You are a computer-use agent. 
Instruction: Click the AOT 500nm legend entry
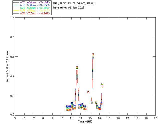click(32, 5)
